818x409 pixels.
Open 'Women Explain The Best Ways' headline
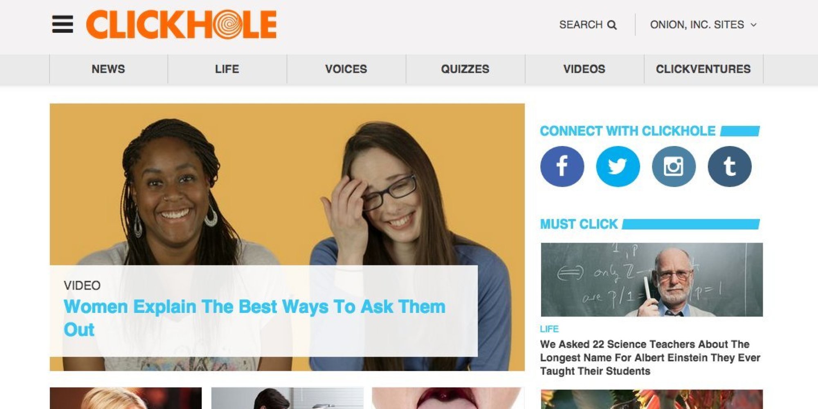point(254,318)
